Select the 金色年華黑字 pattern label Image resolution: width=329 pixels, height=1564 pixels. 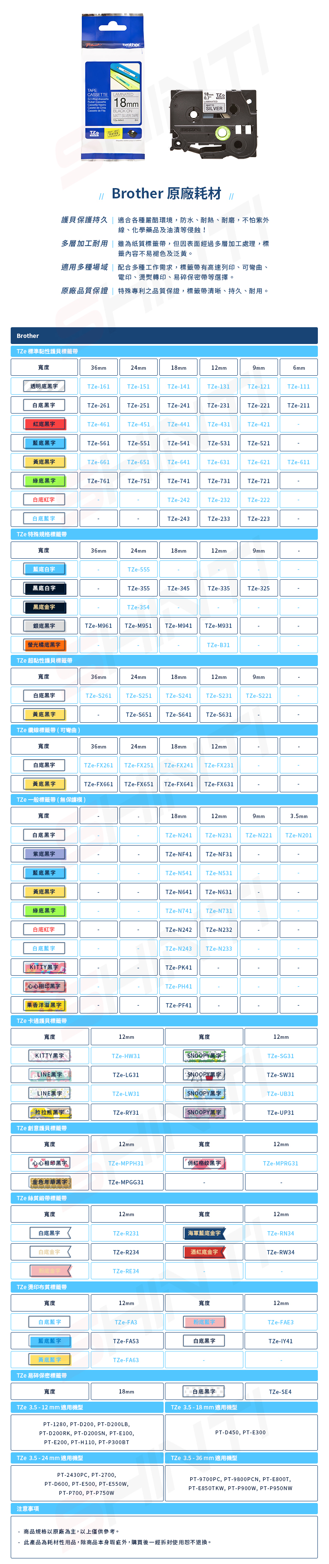pyautogui.click(x=50, y=1183)
